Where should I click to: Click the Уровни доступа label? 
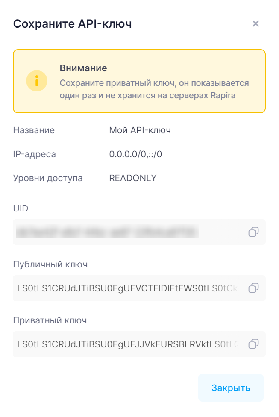pyautogui.click(x=48, y=178)
